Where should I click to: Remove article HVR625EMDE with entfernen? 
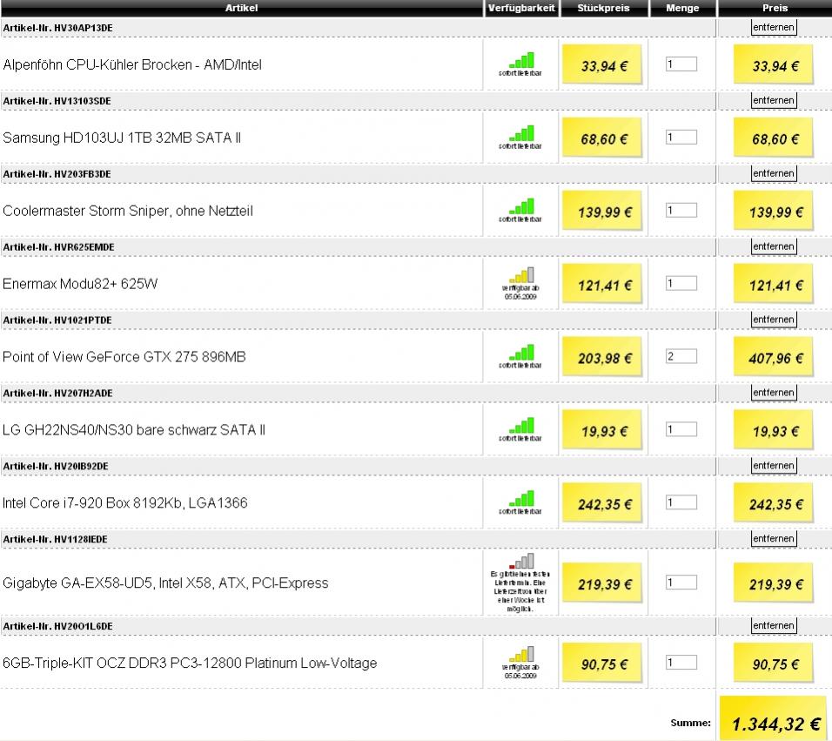pos(774,246)
